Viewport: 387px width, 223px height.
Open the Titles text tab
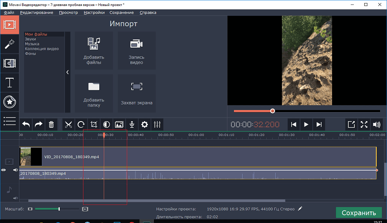pyautogui.click(x=9, y=82)
